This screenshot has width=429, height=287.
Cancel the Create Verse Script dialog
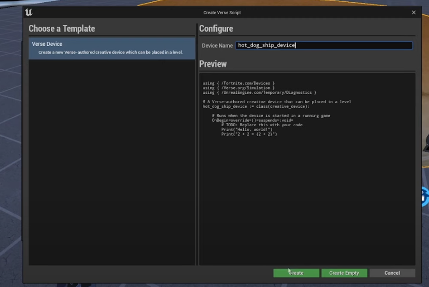click(x=392, y=273)
